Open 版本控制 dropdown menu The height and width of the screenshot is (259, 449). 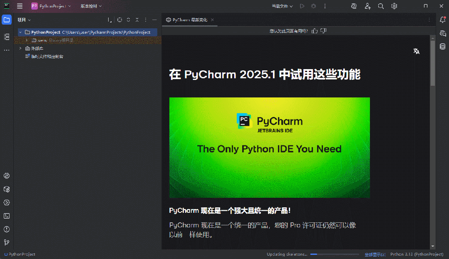pyautogui.click(x=91, y=6)
